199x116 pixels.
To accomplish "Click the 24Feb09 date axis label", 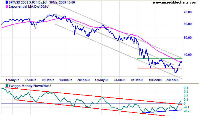I will pos(173,80).
